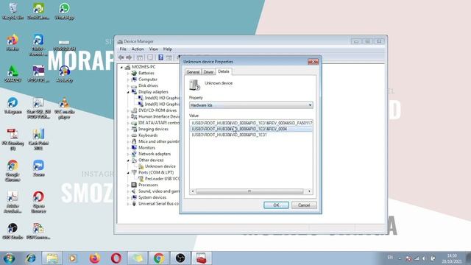Expand Batteries node in device tree

point(128,74)
